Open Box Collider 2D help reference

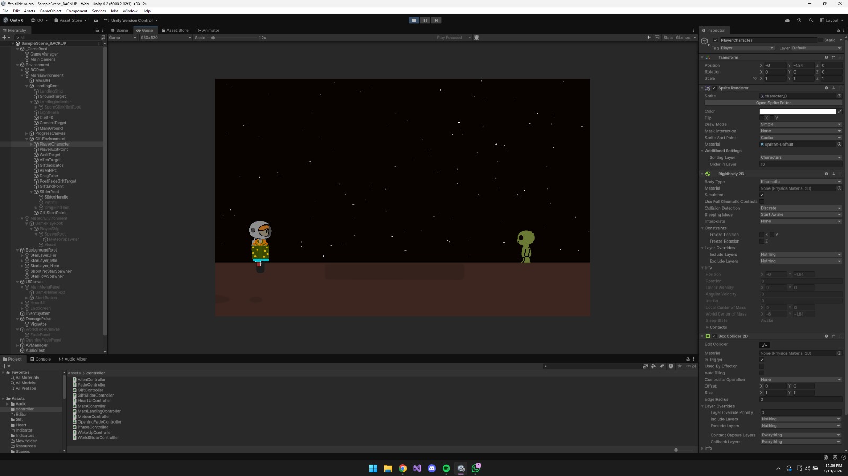pos(826,336)
